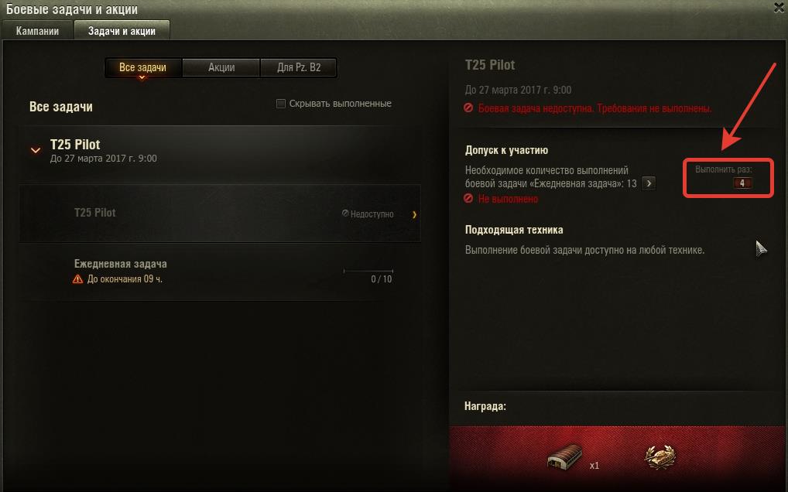Select the unavailable T25 Pilot task row
Viewport: 788px width, 492px height.
tap(220, 214)
